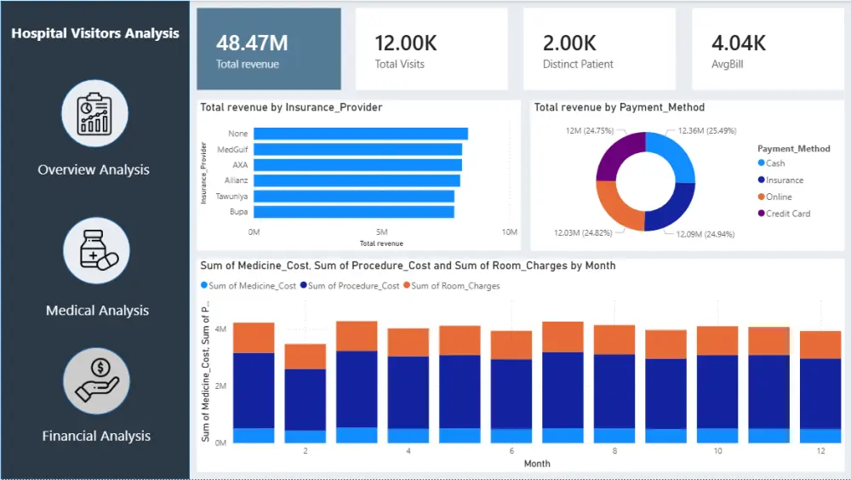Click Sum of Procedure_Cost legend entry

point(350,286)
